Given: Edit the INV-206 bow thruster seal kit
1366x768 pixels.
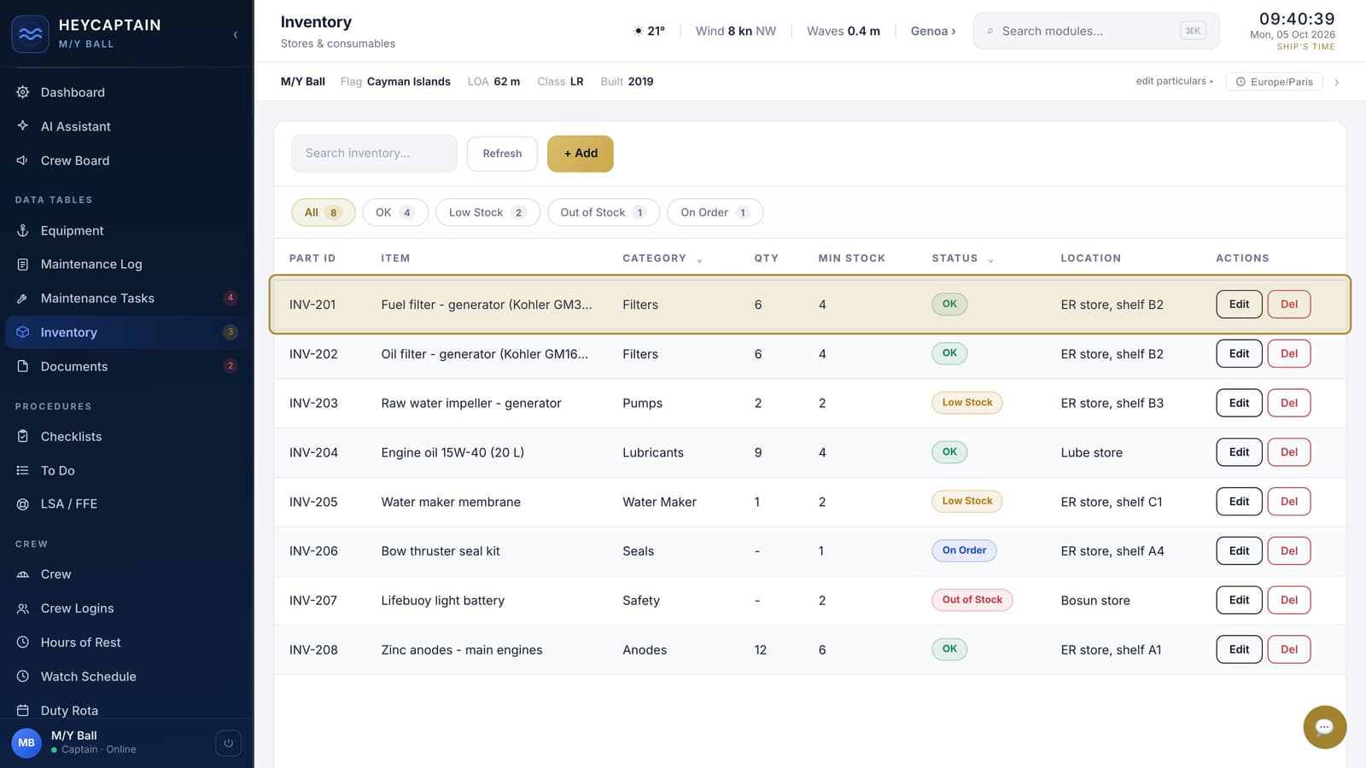Looking at the screenshot, I should click(x=1239, y=551).
